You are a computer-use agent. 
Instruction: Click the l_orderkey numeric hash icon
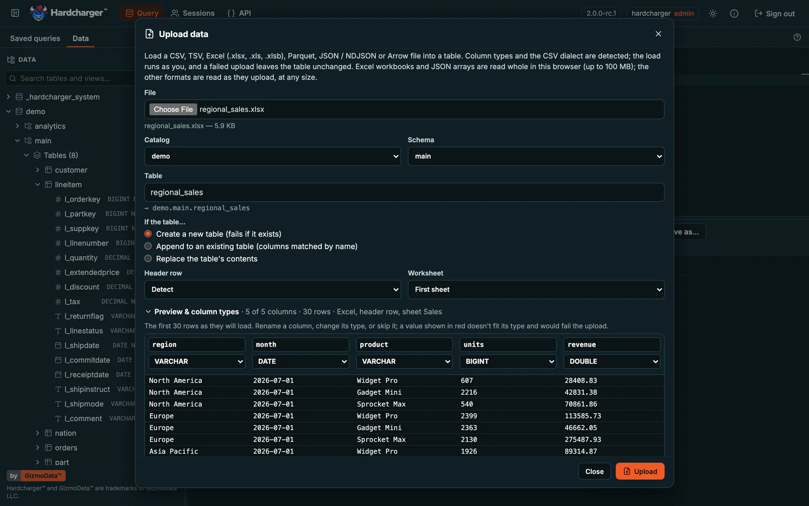58,199
